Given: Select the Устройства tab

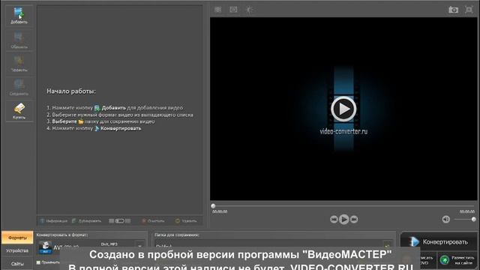Looking at the screenshot, I should pyautogui.click(x=17, y=250).
